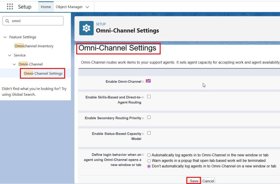The width and height of the screenshot is (280, 184).
Task: Click the help icon beside Enable Secondary Routing Priority
Action: coord(143,117)
